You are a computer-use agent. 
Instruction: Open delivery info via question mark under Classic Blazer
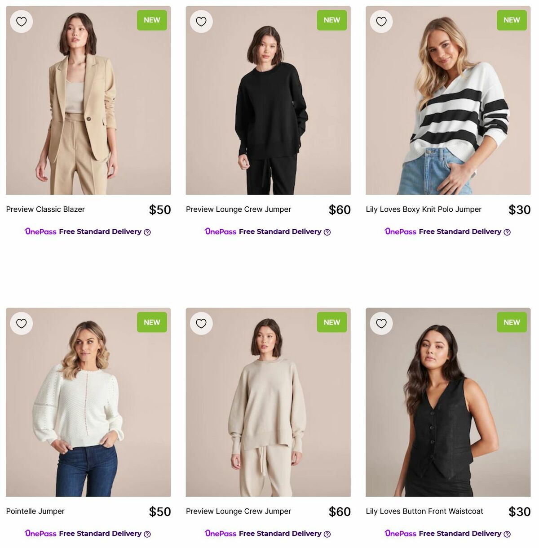[146, 232]
